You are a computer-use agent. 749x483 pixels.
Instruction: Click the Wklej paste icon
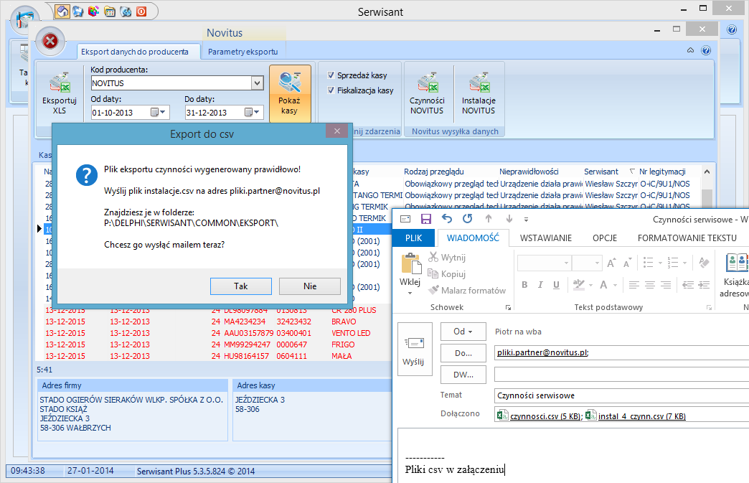click(x=410, y=264)
